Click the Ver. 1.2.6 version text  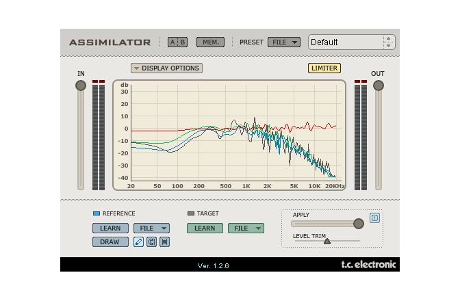[x=214, y=266]
